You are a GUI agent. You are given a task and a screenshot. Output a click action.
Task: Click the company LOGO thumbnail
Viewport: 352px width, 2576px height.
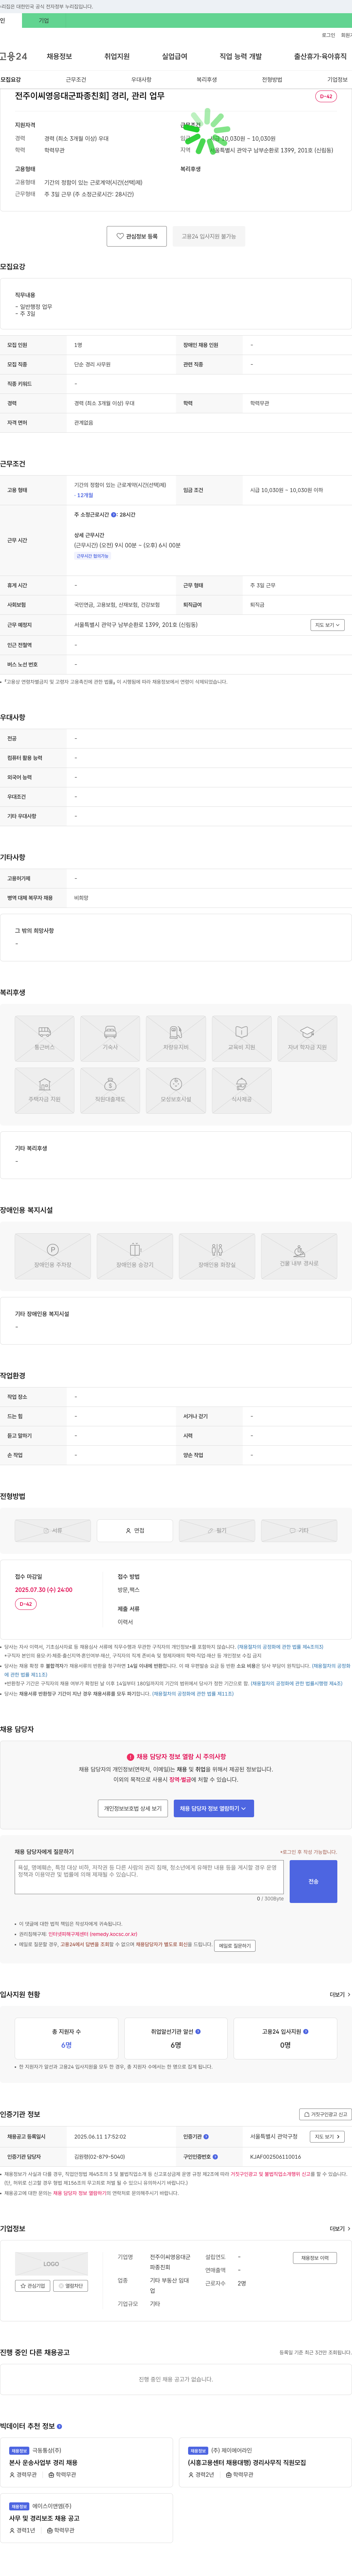(51, 2264)
